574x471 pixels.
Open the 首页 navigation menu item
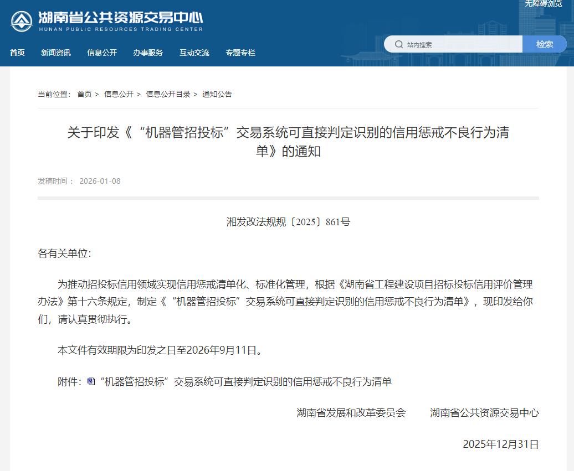point(17,53)
